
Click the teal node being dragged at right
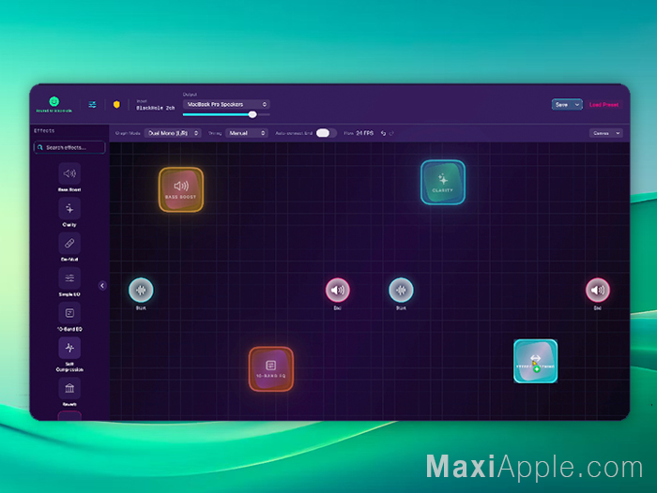536,361
